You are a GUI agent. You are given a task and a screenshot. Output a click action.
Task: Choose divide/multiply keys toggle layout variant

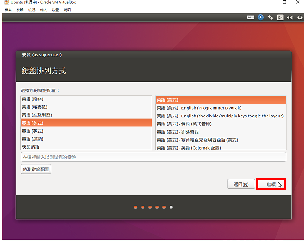click(x=221, y=116)
